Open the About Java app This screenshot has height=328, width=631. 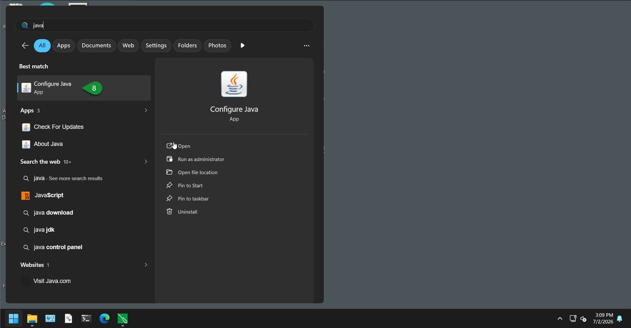pyautogui.click(x=84, y=144)
